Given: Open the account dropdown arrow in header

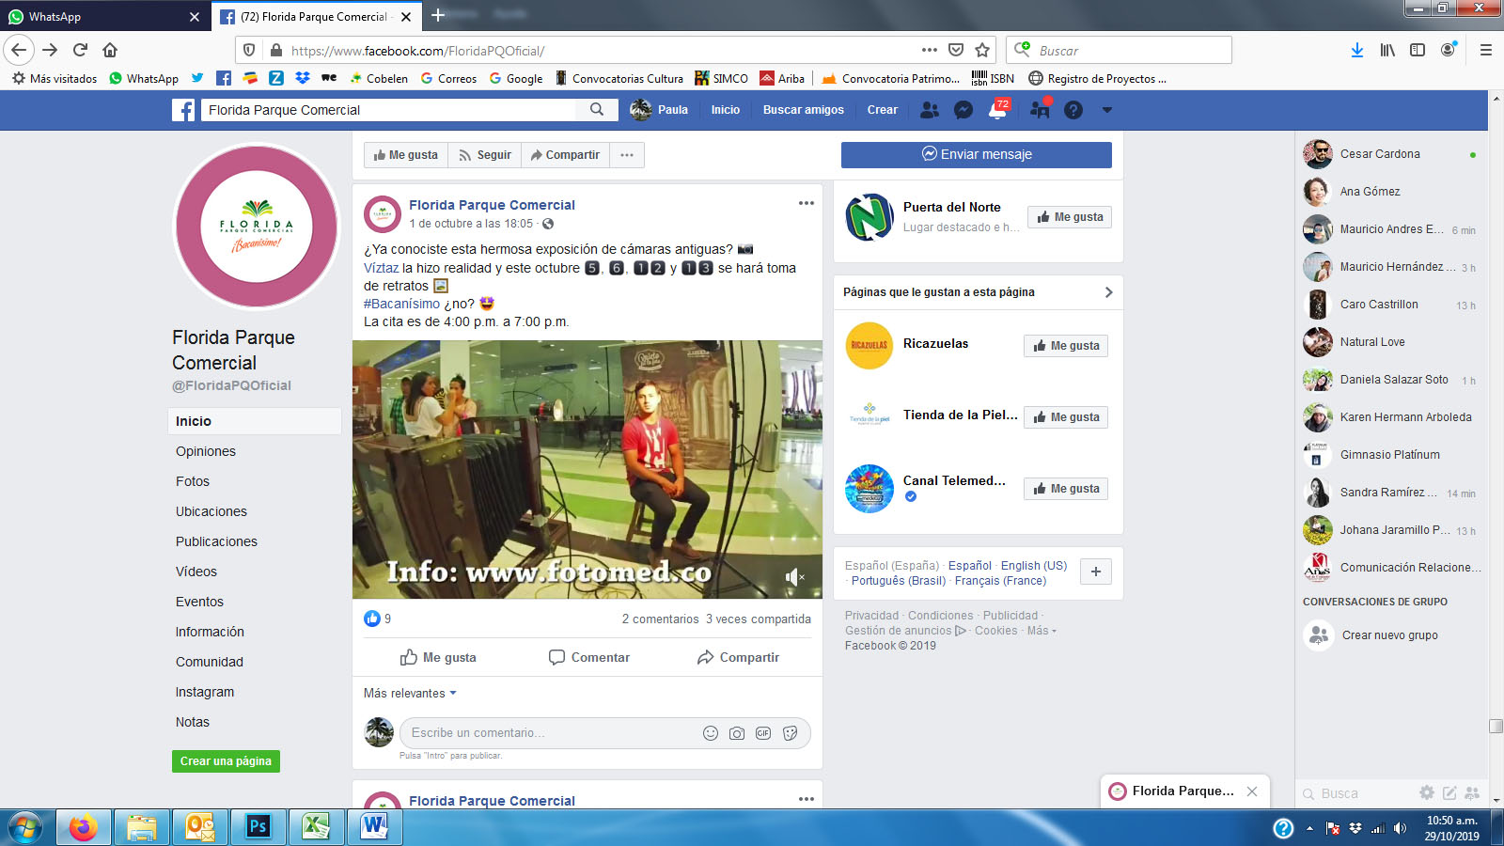Looking at the screenshot, I should click(1107, 110).
